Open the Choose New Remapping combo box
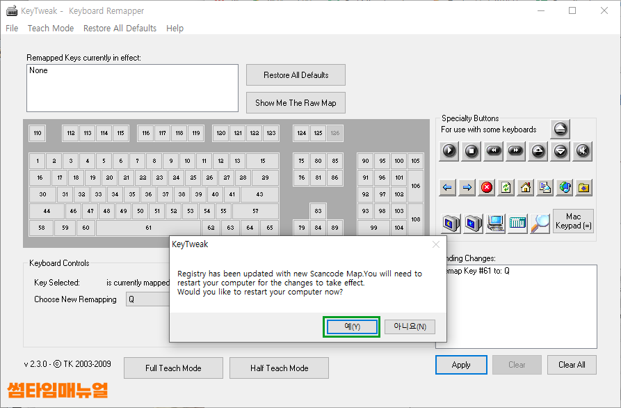The height and width of the screenshot is (408, 621). (147, 299)
